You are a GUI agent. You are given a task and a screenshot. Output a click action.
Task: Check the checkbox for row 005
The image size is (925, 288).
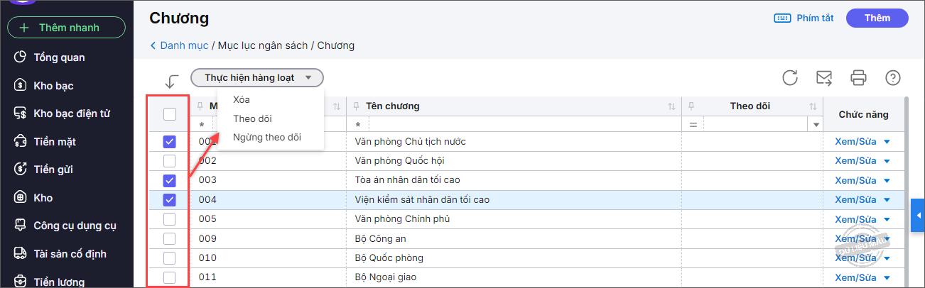pos(169,218)
